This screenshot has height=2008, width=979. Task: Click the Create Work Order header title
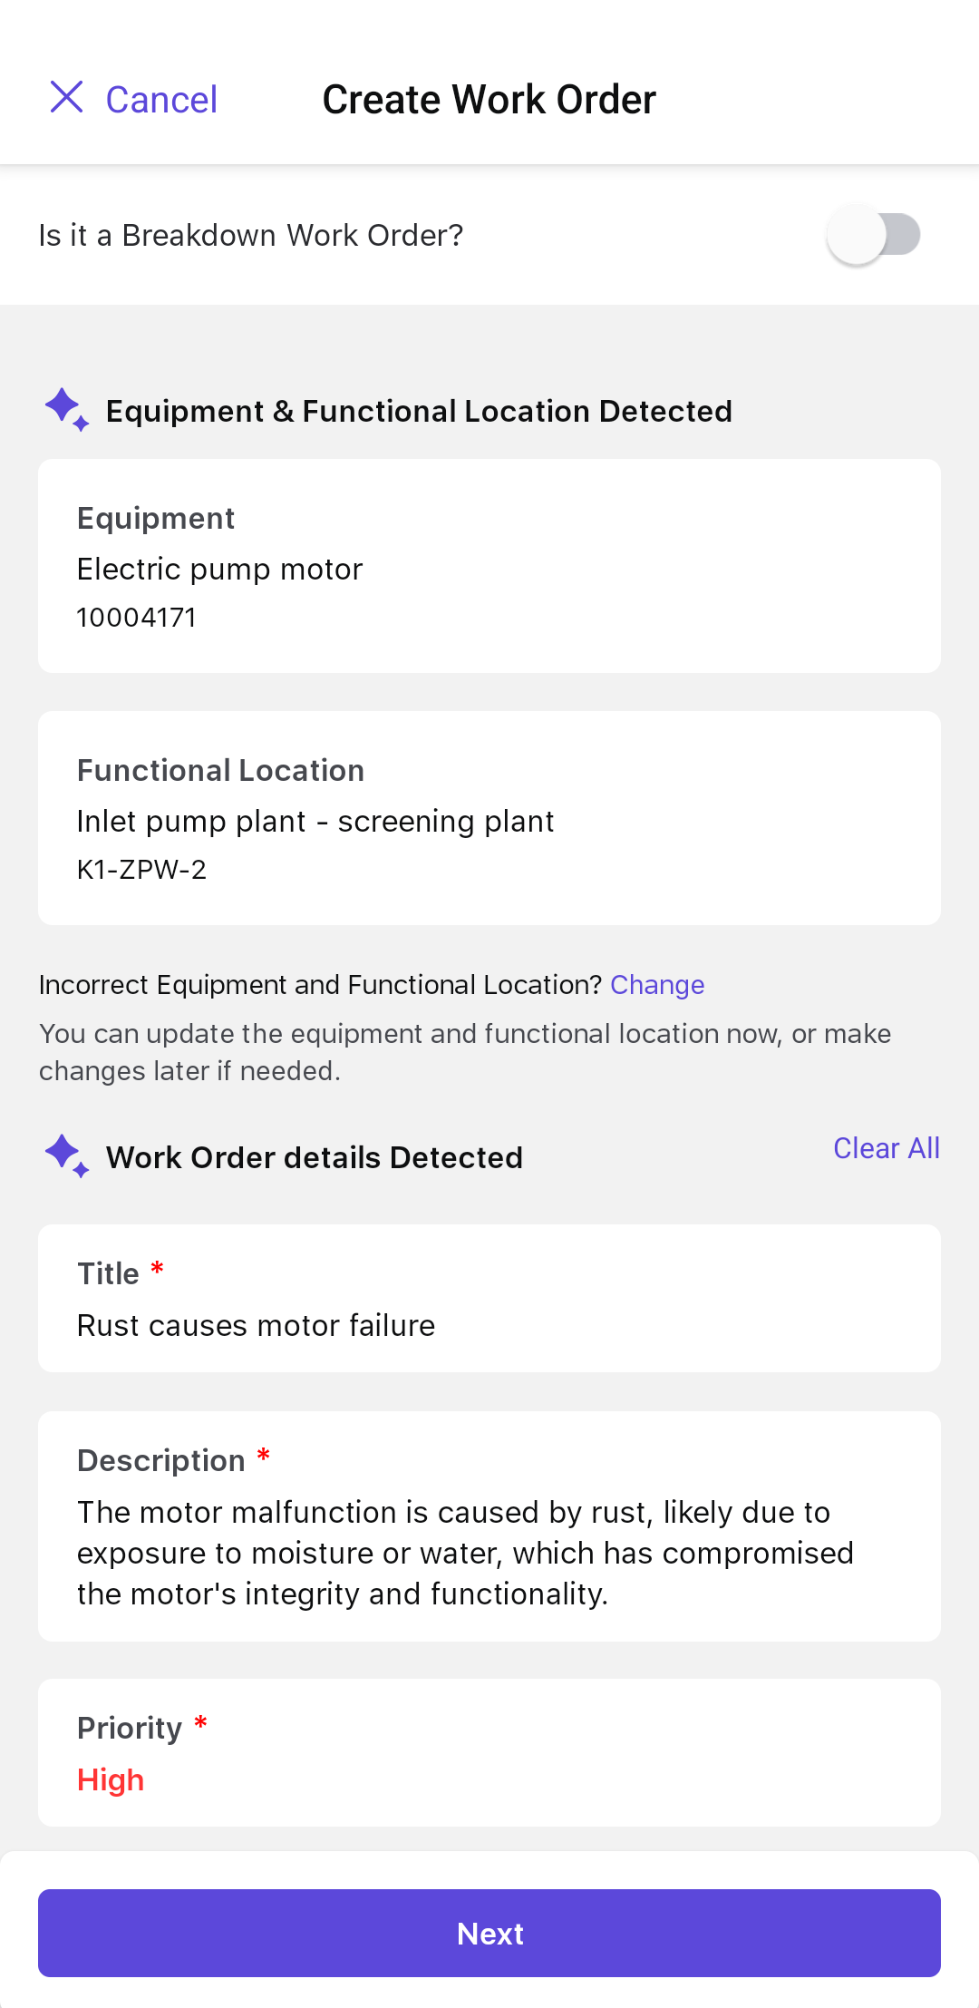click(489, 100)
